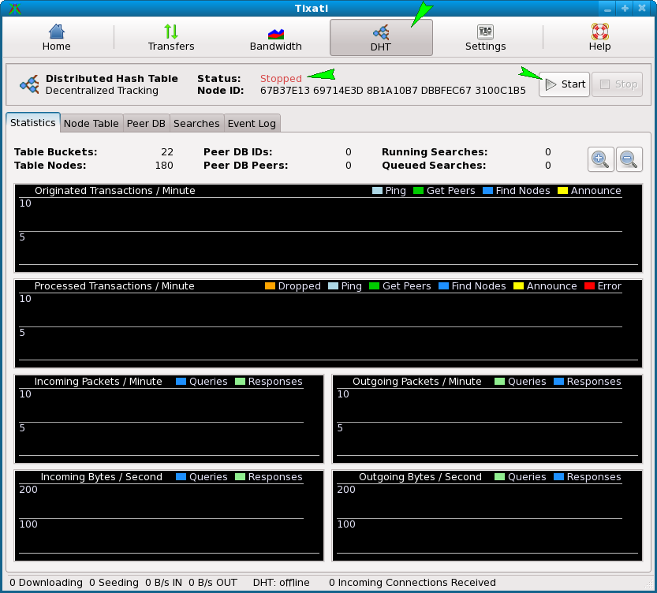
Task: Click the Incoming Bytes / Second graph
Action: tap(170, 516)
